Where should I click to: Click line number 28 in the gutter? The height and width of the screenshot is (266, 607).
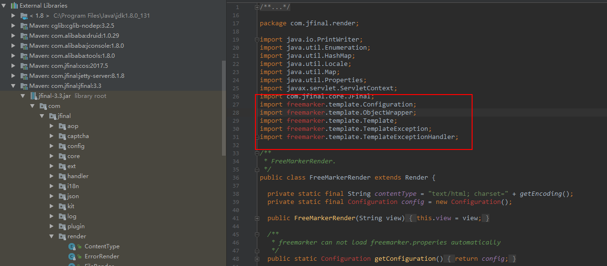[x=236, y=113]
